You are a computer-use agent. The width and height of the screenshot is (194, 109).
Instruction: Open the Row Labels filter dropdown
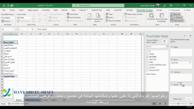pyautogui.click(x=16, y=42)
